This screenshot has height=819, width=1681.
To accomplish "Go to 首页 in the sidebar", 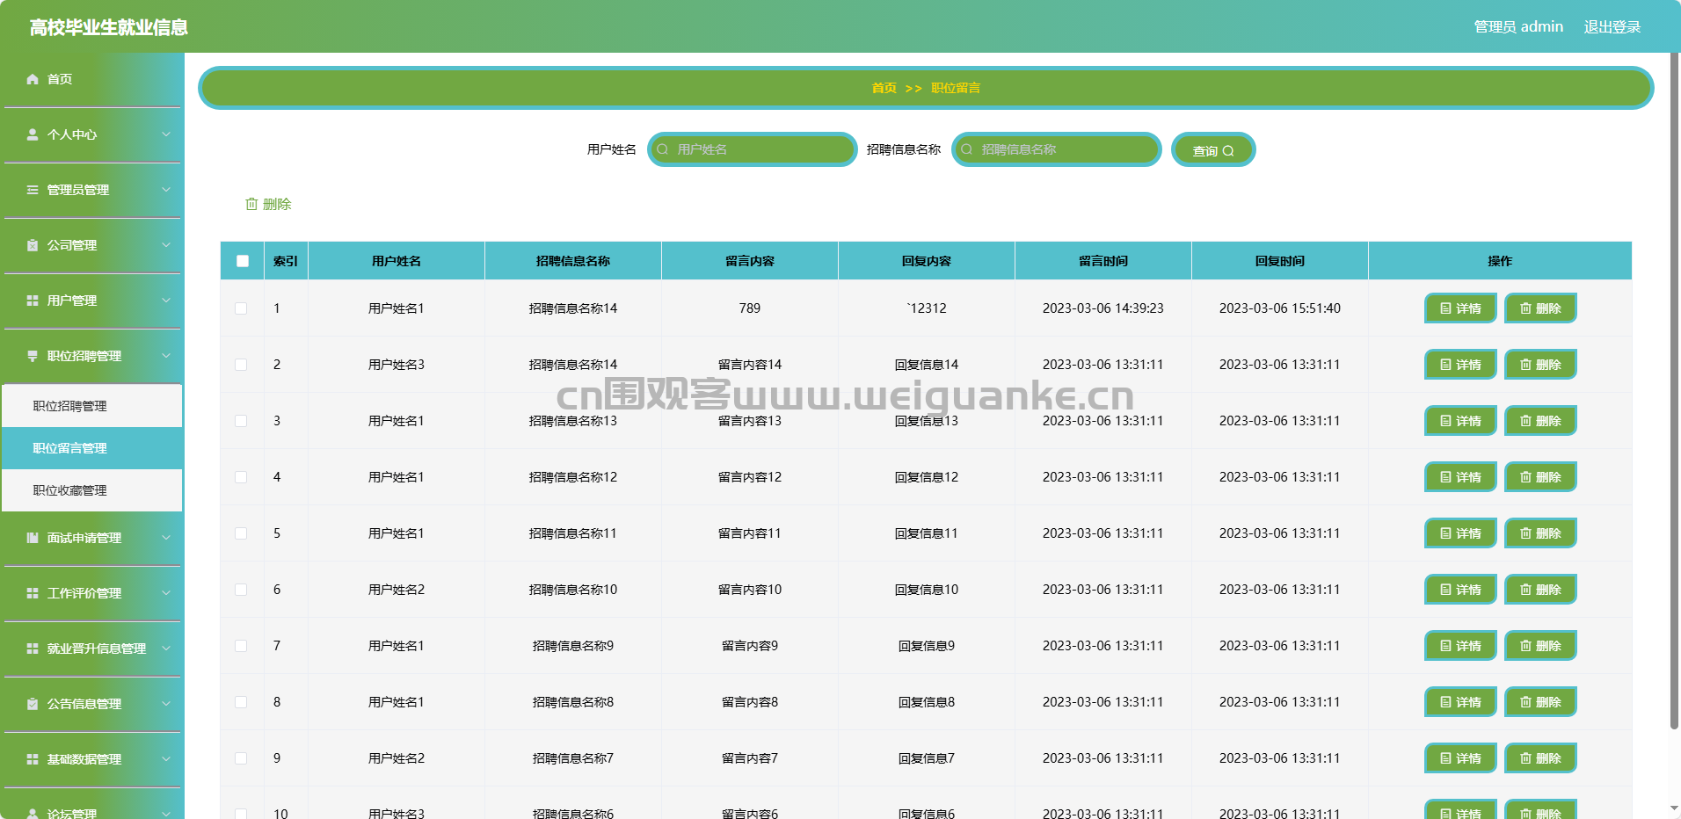I will tap(92, 79).
